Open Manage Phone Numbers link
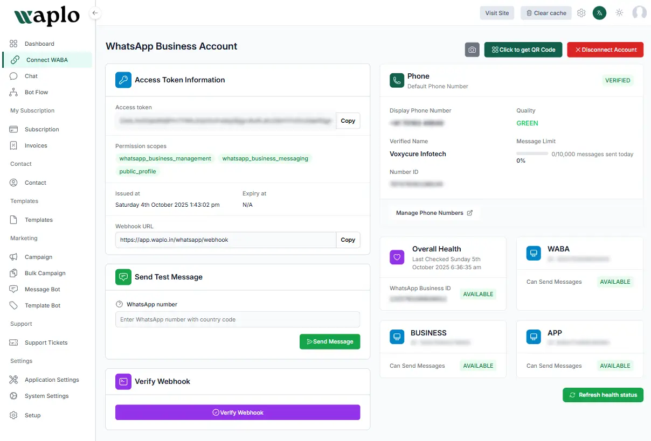The width and height of the screenshot is (651, 441). pos(434,213)
